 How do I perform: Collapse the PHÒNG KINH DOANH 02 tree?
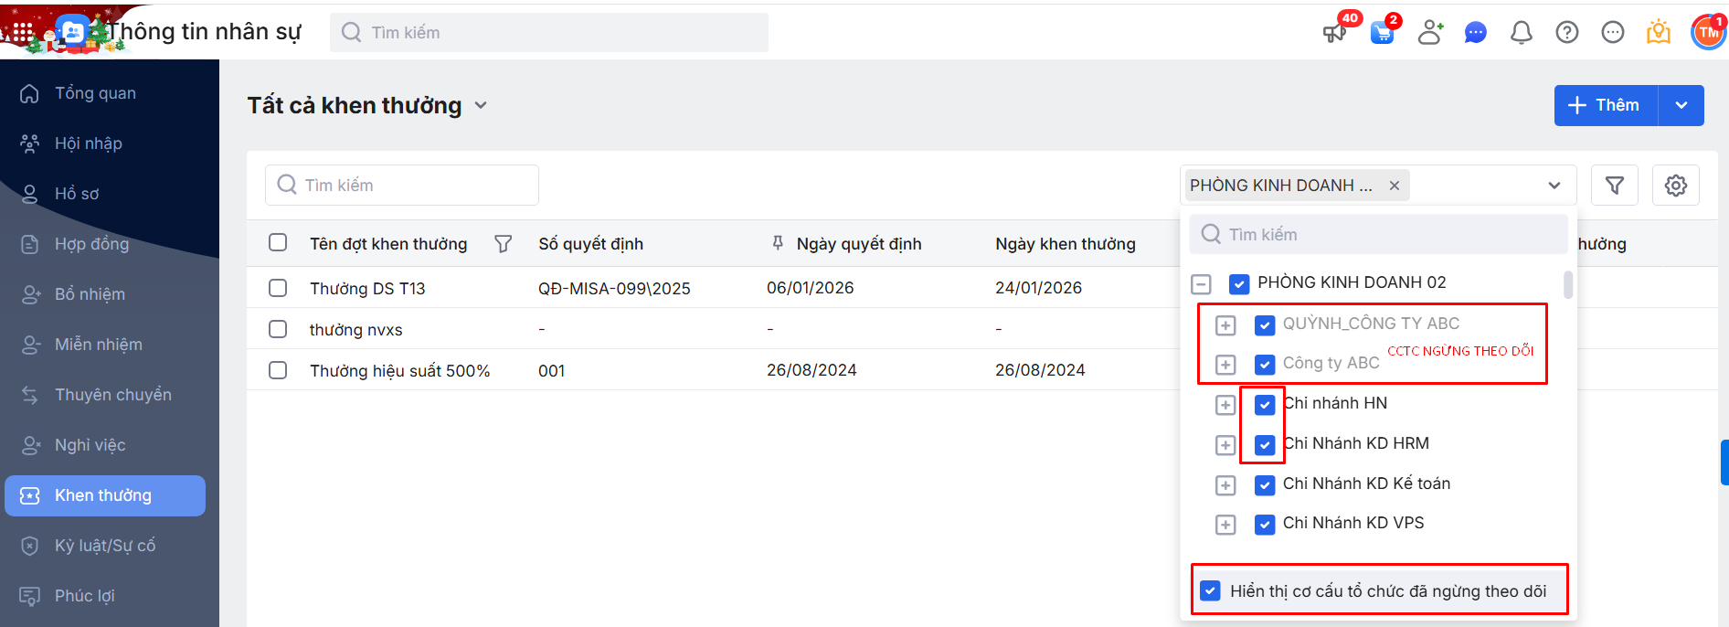[x=1201, y=284]
